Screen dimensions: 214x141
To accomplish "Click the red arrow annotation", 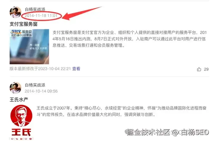I will (82, 13).
